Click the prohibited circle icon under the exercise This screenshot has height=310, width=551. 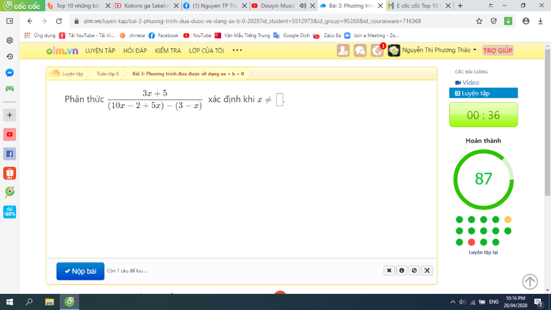point(414,270)
